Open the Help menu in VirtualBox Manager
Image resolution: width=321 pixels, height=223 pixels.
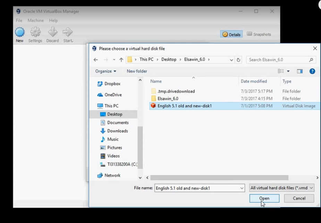[x=53, y=20]
